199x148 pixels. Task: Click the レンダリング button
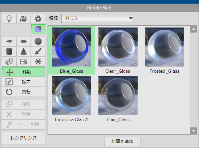24,138
